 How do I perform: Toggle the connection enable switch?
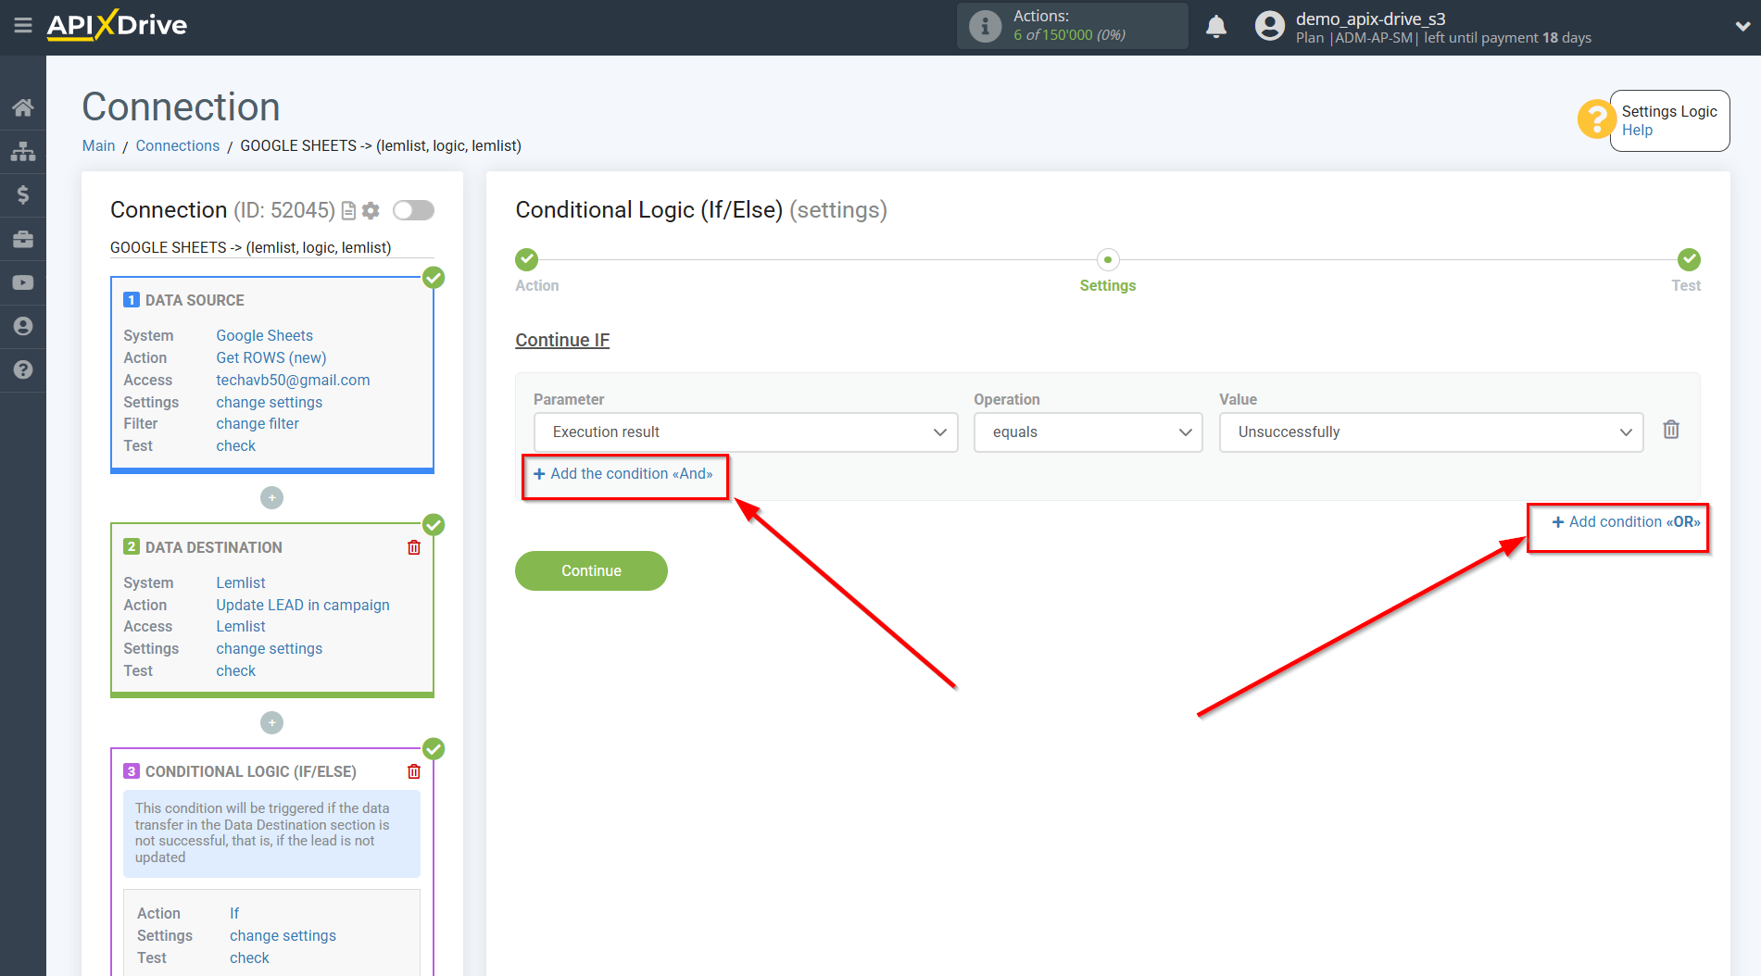(x=413, y=210)
